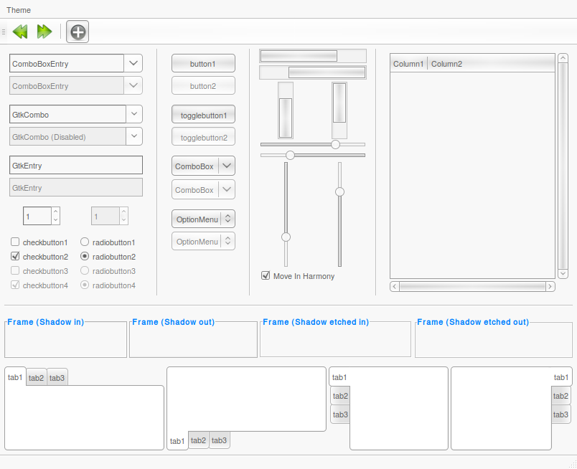The height and width of the screenshot is (469, 577).
Task: Click the disabled checkbutton4 checkbox
Action: pyautogui.click(x=15, y=285)
